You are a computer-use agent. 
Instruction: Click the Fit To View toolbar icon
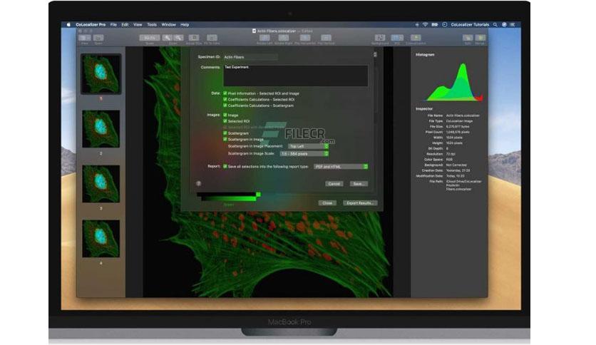click(212, 38)
